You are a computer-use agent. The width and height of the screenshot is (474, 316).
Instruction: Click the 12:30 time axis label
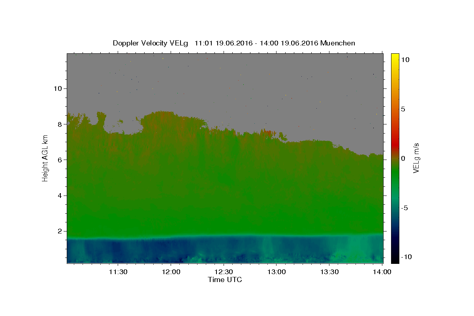(x=224, y=272)
